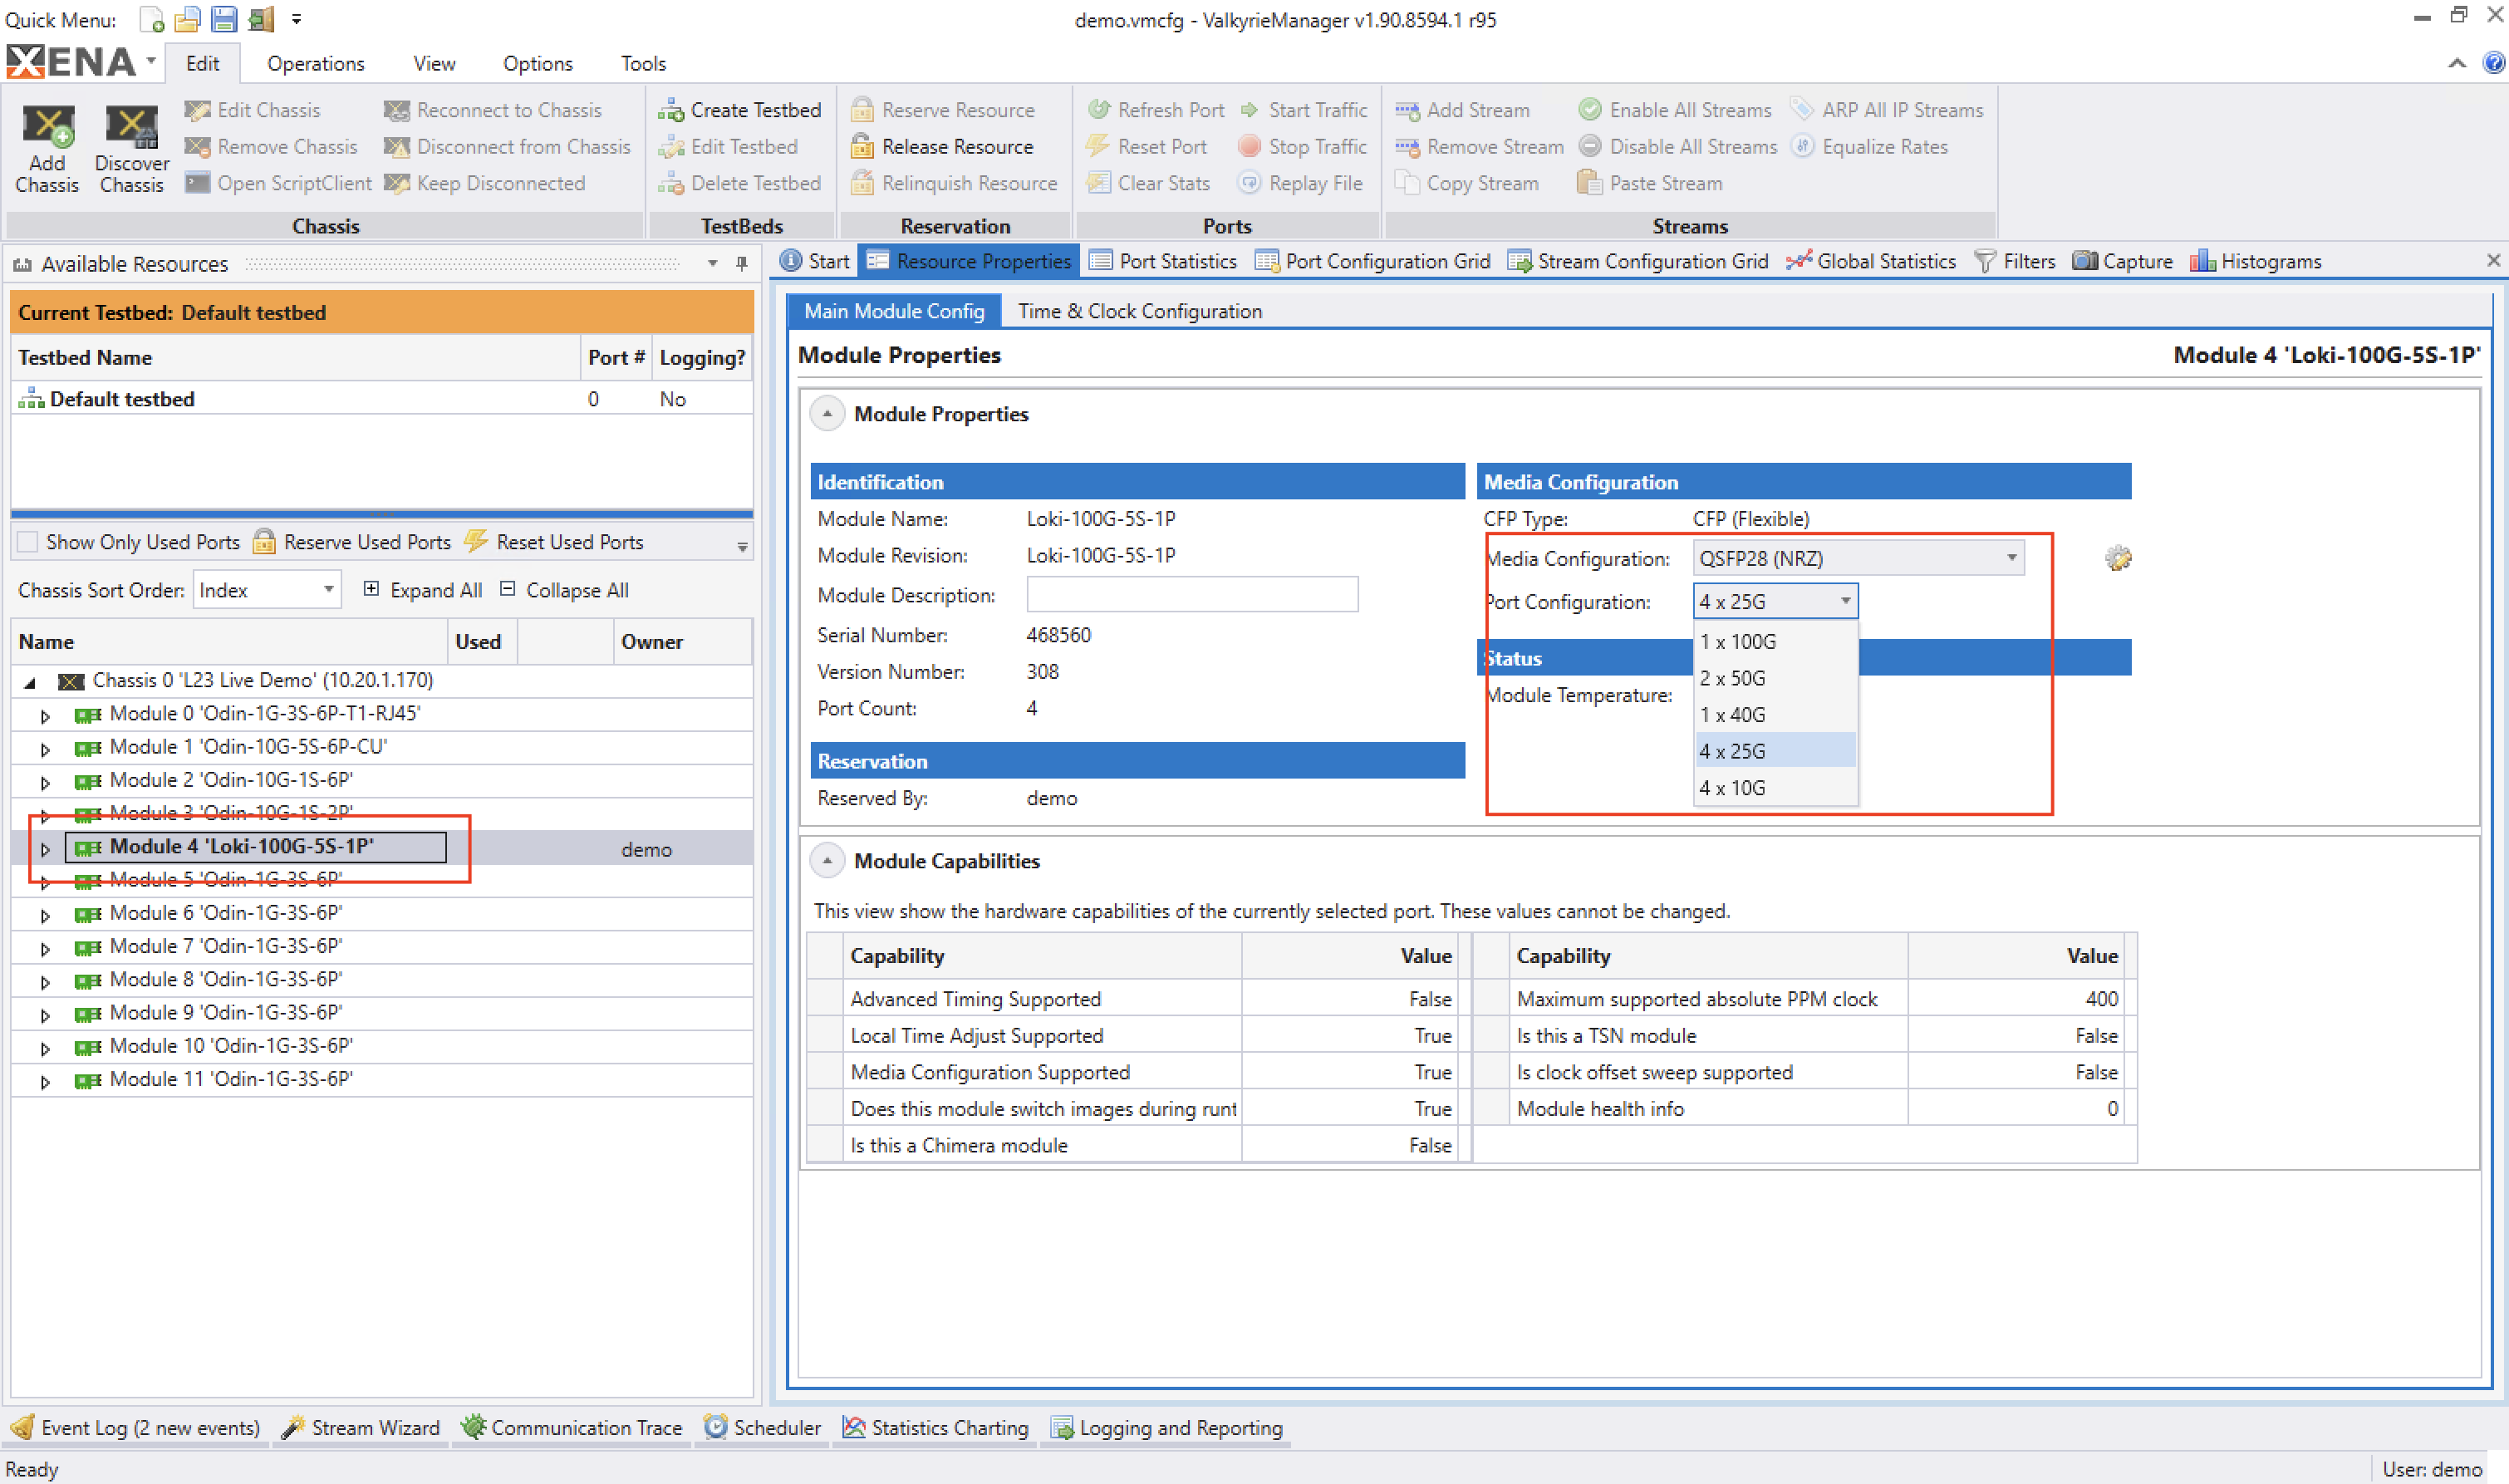Click the save disk icon in Quick Menu
The image size is (2509, 1484).
(x=224, y=19)
